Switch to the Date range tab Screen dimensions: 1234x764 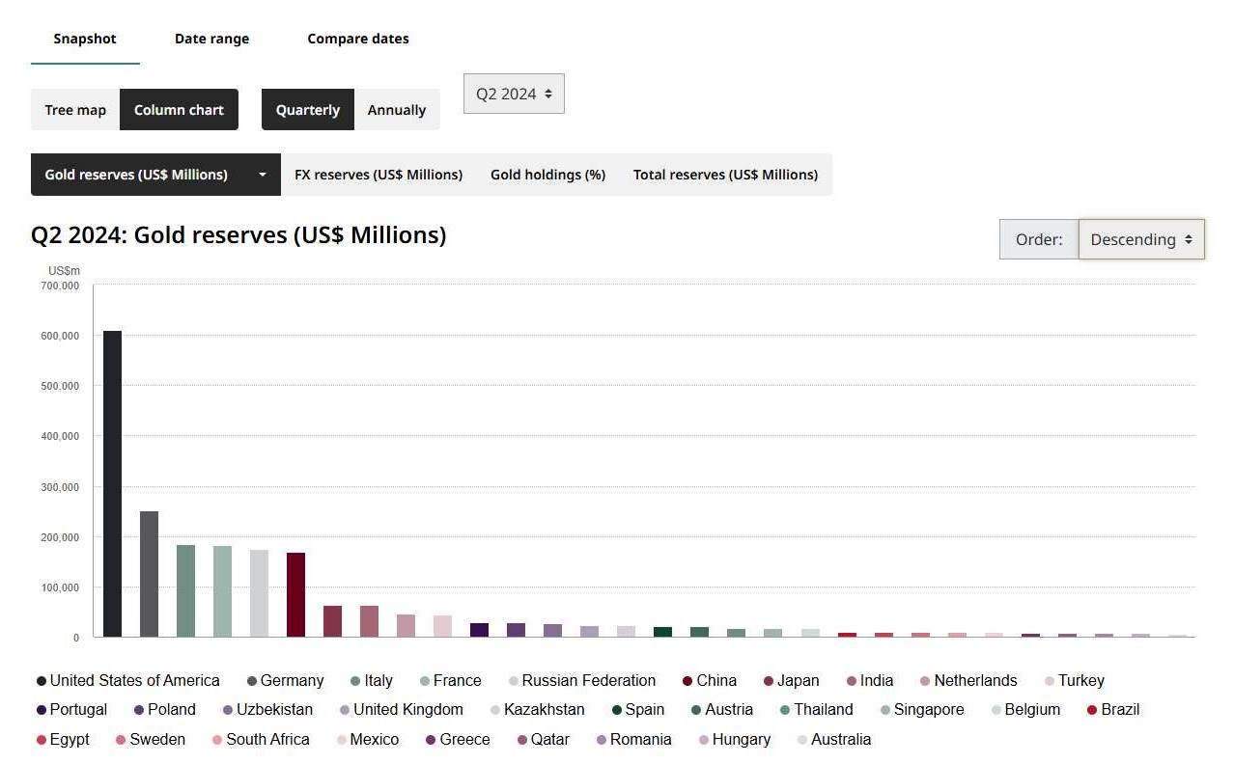[211, 39]
